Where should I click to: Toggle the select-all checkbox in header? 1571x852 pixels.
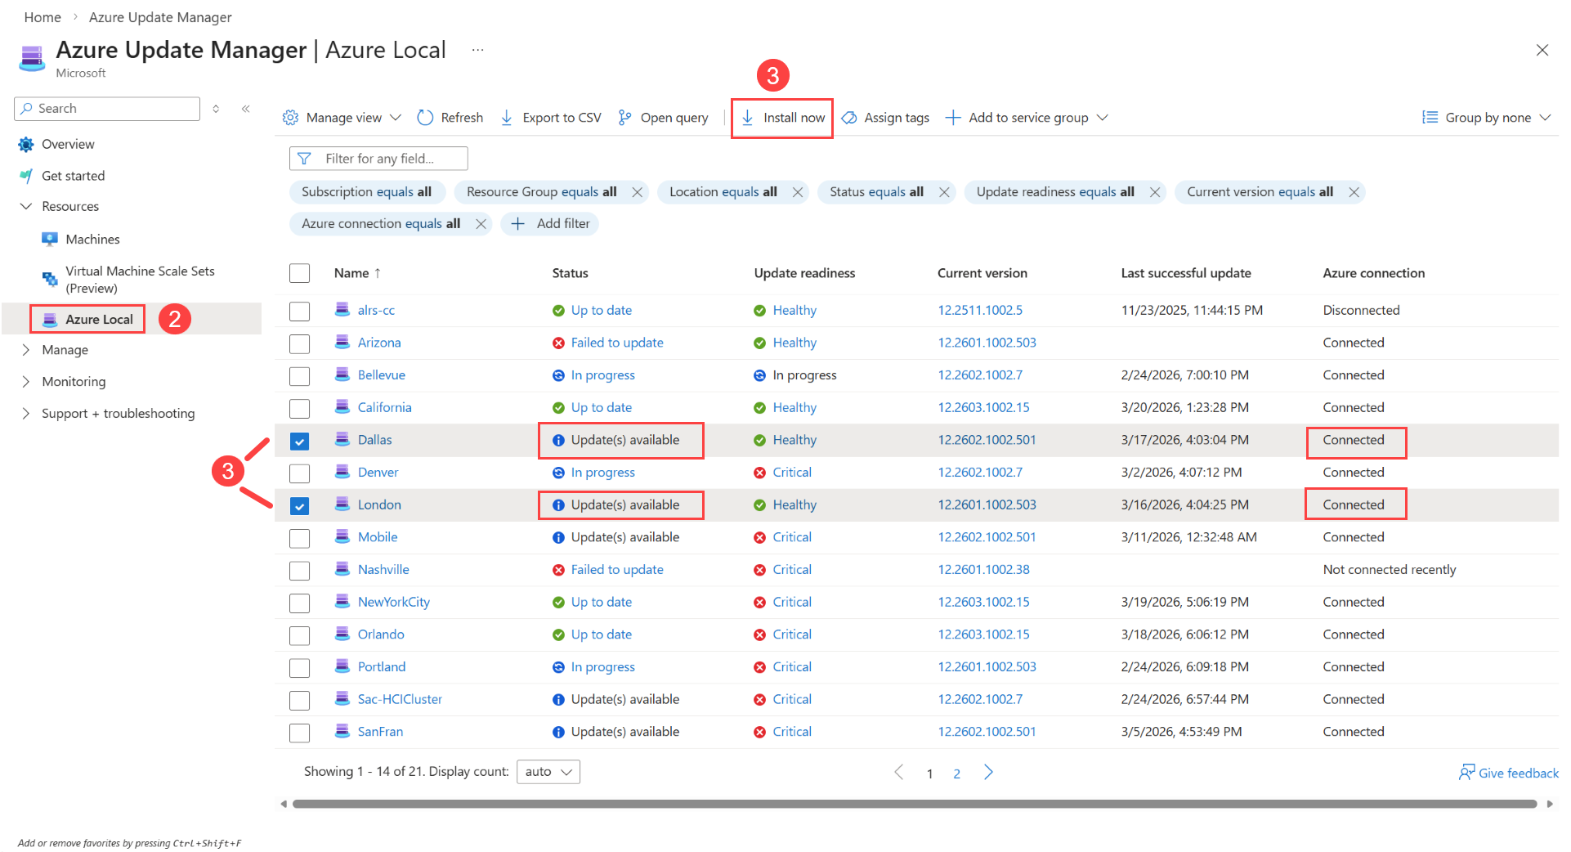pyautogui.click(x=300, y=273)
